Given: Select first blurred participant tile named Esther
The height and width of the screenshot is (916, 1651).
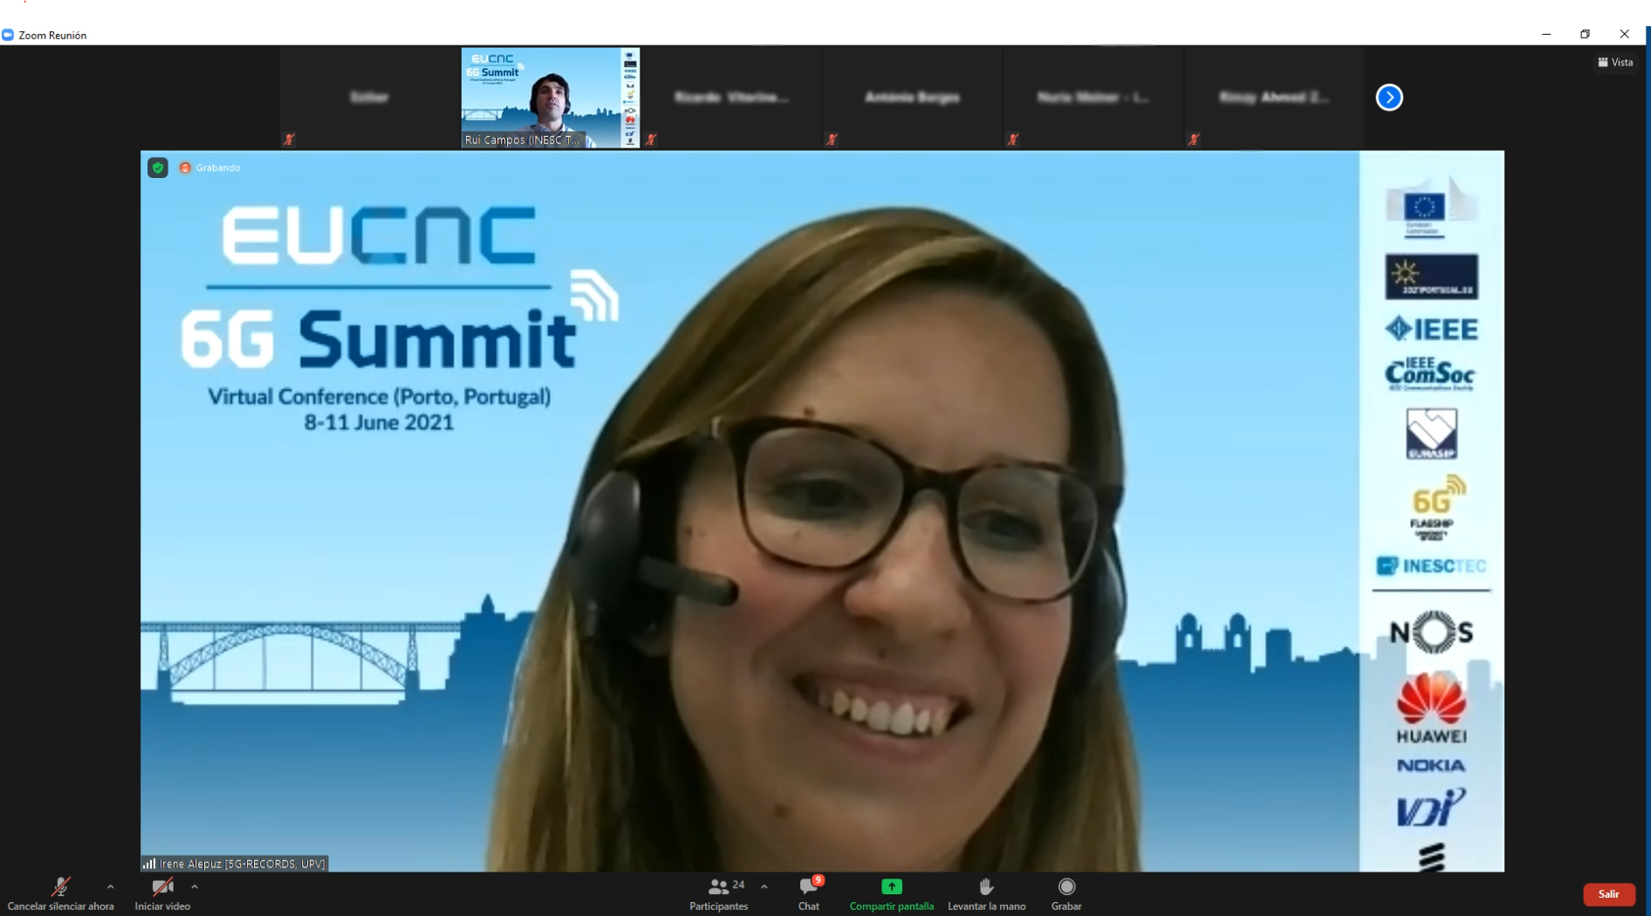Looking at the screenshot, I should pos(370,97).
